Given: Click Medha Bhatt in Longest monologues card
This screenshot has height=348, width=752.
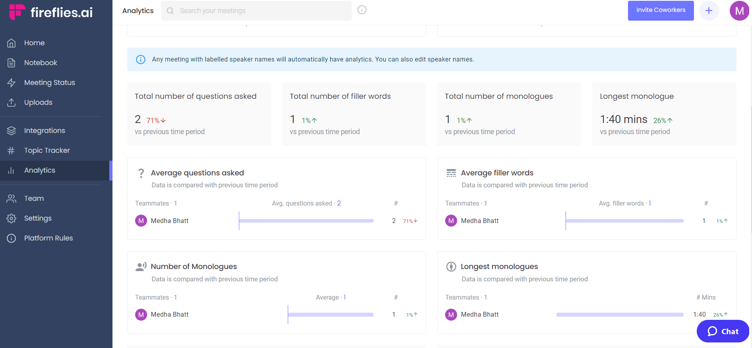Looking at the screenshot, I should click(480, 314).
